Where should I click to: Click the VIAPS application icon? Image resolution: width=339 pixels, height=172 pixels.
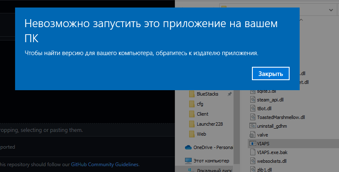tap(253, 143)
